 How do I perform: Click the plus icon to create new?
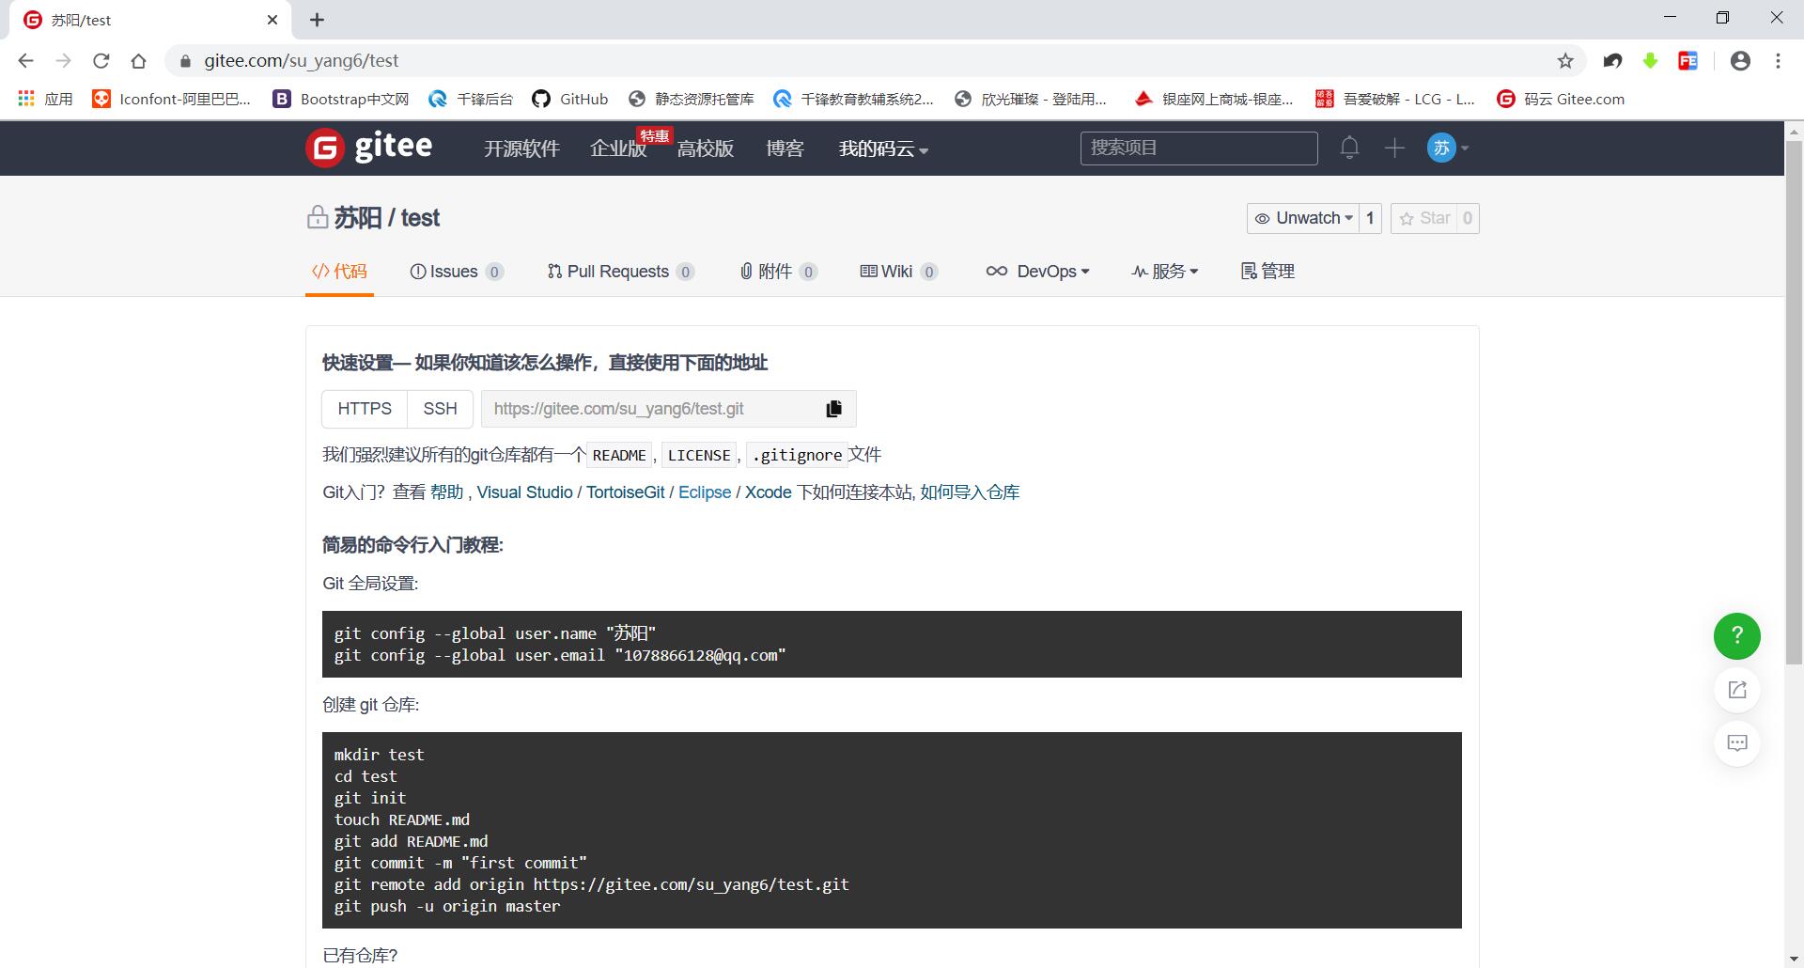pos(1394,148)
